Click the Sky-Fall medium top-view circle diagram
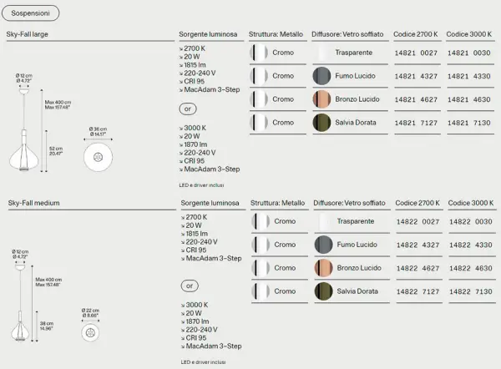 click(92, 330)
